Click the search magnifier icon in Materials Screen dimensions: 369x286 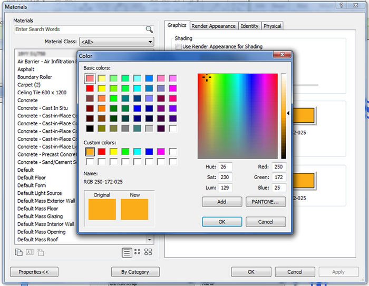pyautogui.click(x=149, y=29)
